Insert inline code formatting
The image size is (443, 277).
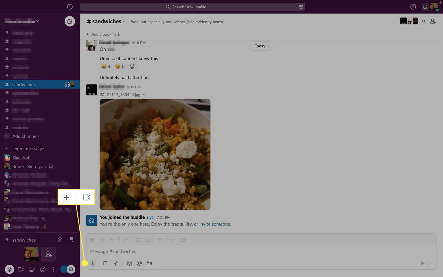(x=172, y=240)
